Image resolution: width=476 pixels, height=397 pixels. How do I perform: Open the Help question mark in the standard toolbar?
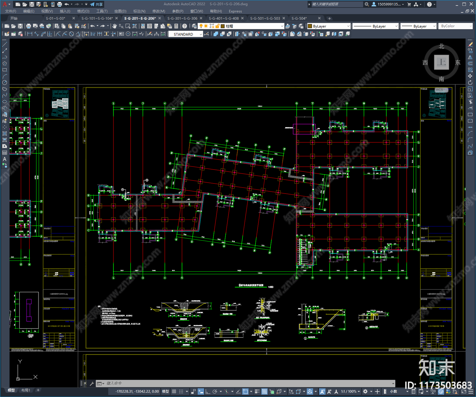point(185,26)
